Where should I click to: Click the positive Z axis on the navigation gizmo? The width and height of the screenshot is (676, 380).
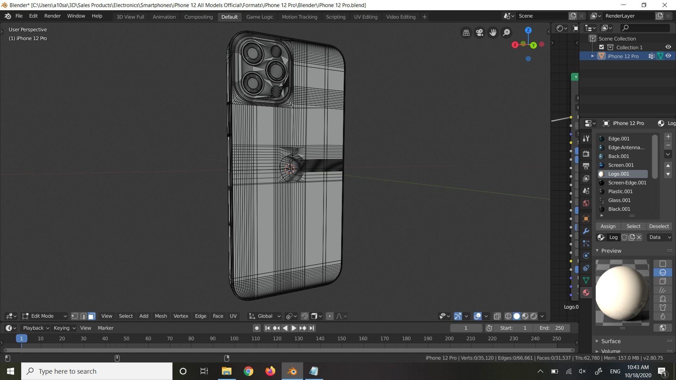tap(528, 30)
